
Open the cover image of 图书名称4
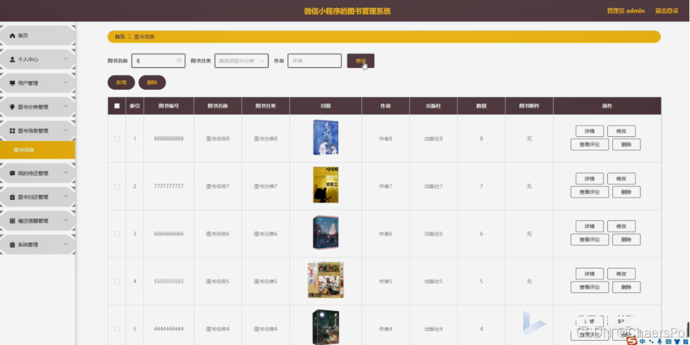326,328
